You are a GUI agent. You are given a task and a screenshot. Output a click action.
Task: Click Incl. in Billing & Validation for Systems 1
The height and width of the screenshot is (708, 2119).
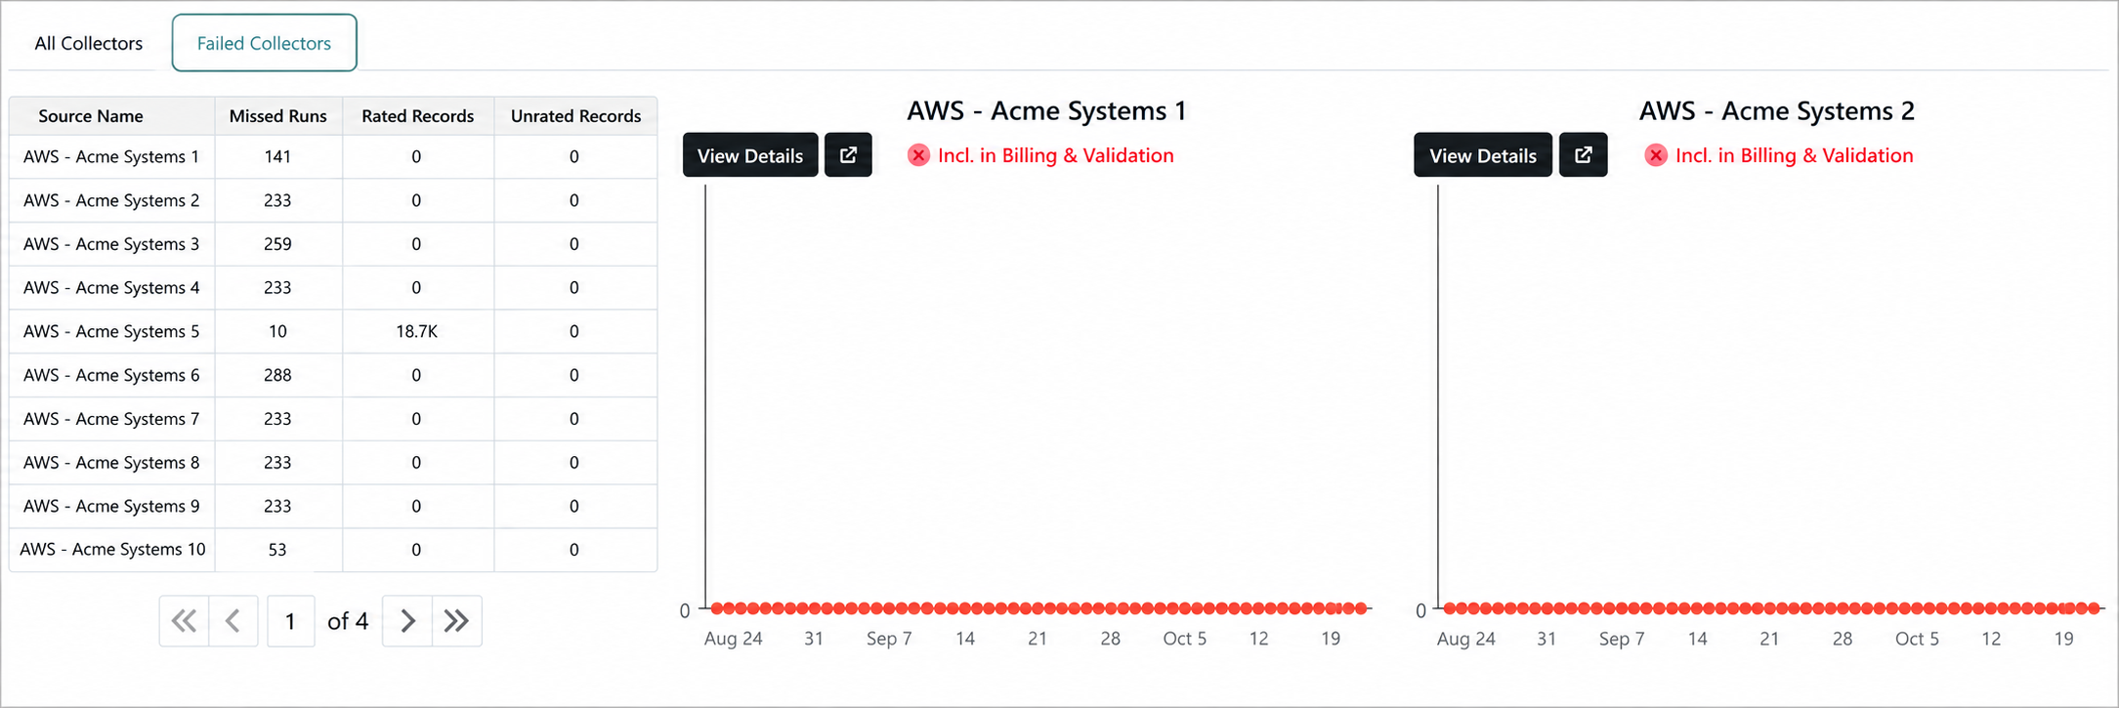1055,155
